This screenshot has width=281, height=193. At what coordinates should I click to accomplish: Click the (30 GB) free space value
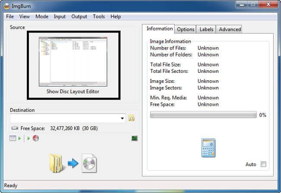pos(90,128)
